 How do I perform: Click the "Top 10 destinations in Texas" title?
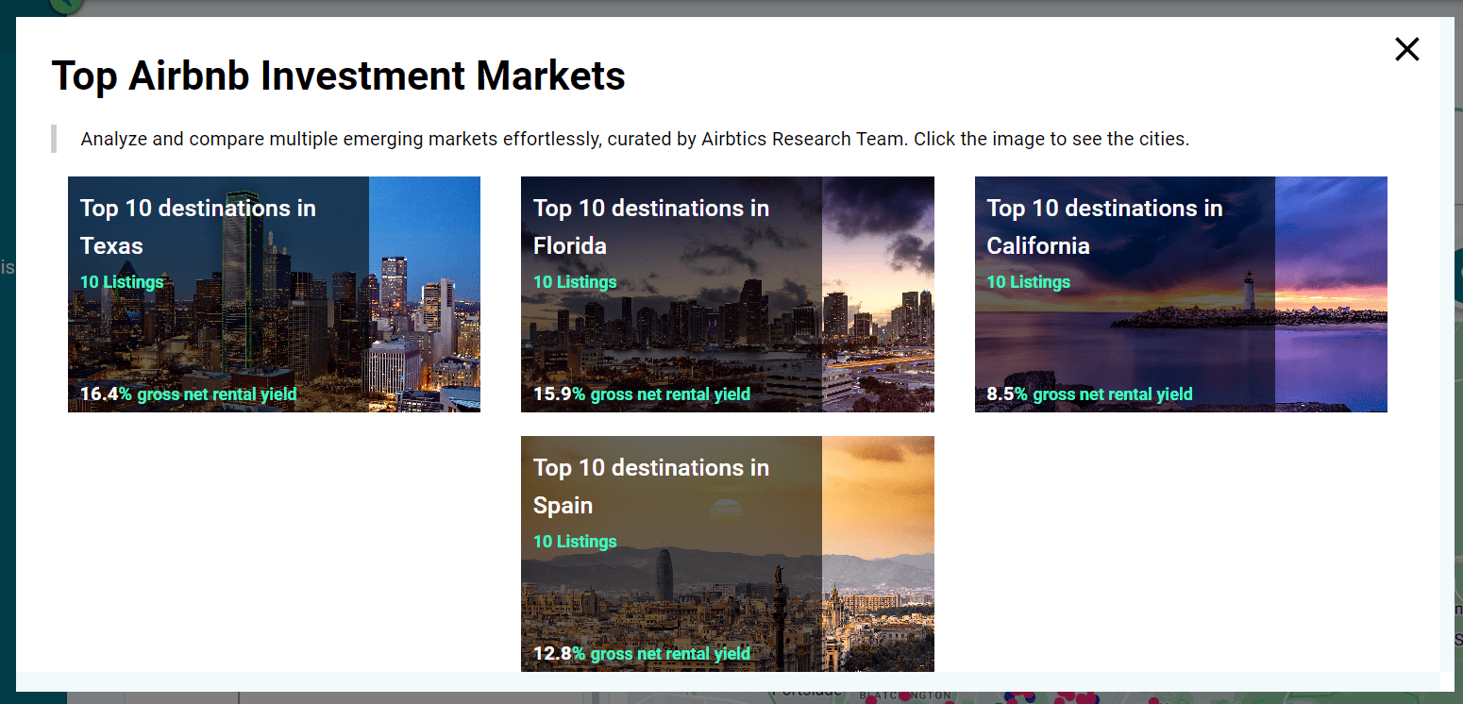(197, 226)
